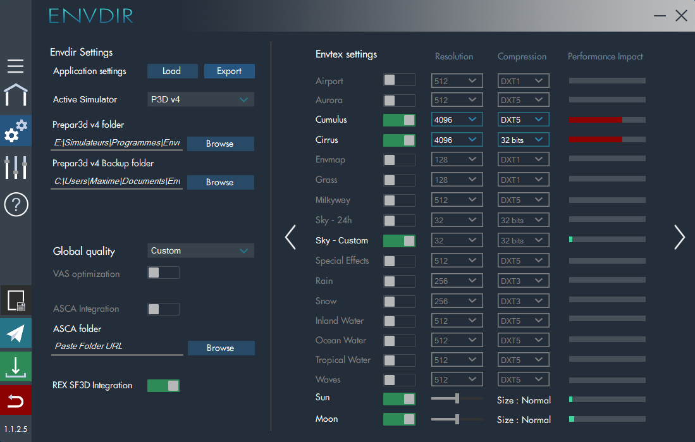Click the help question mark icon

click(x=15, y=205)
